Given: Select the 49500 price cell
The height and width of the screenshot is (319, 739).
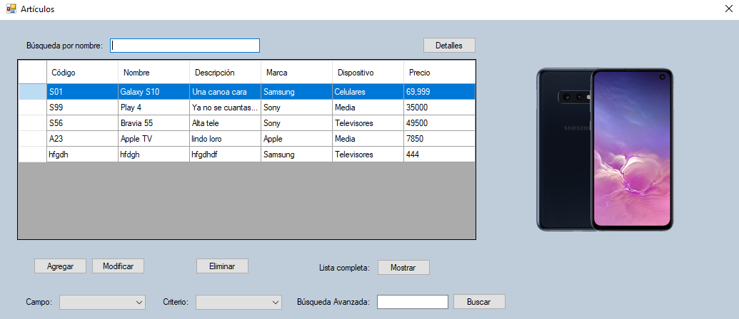Looking at the screenshot, I should [x=439, y=123].
